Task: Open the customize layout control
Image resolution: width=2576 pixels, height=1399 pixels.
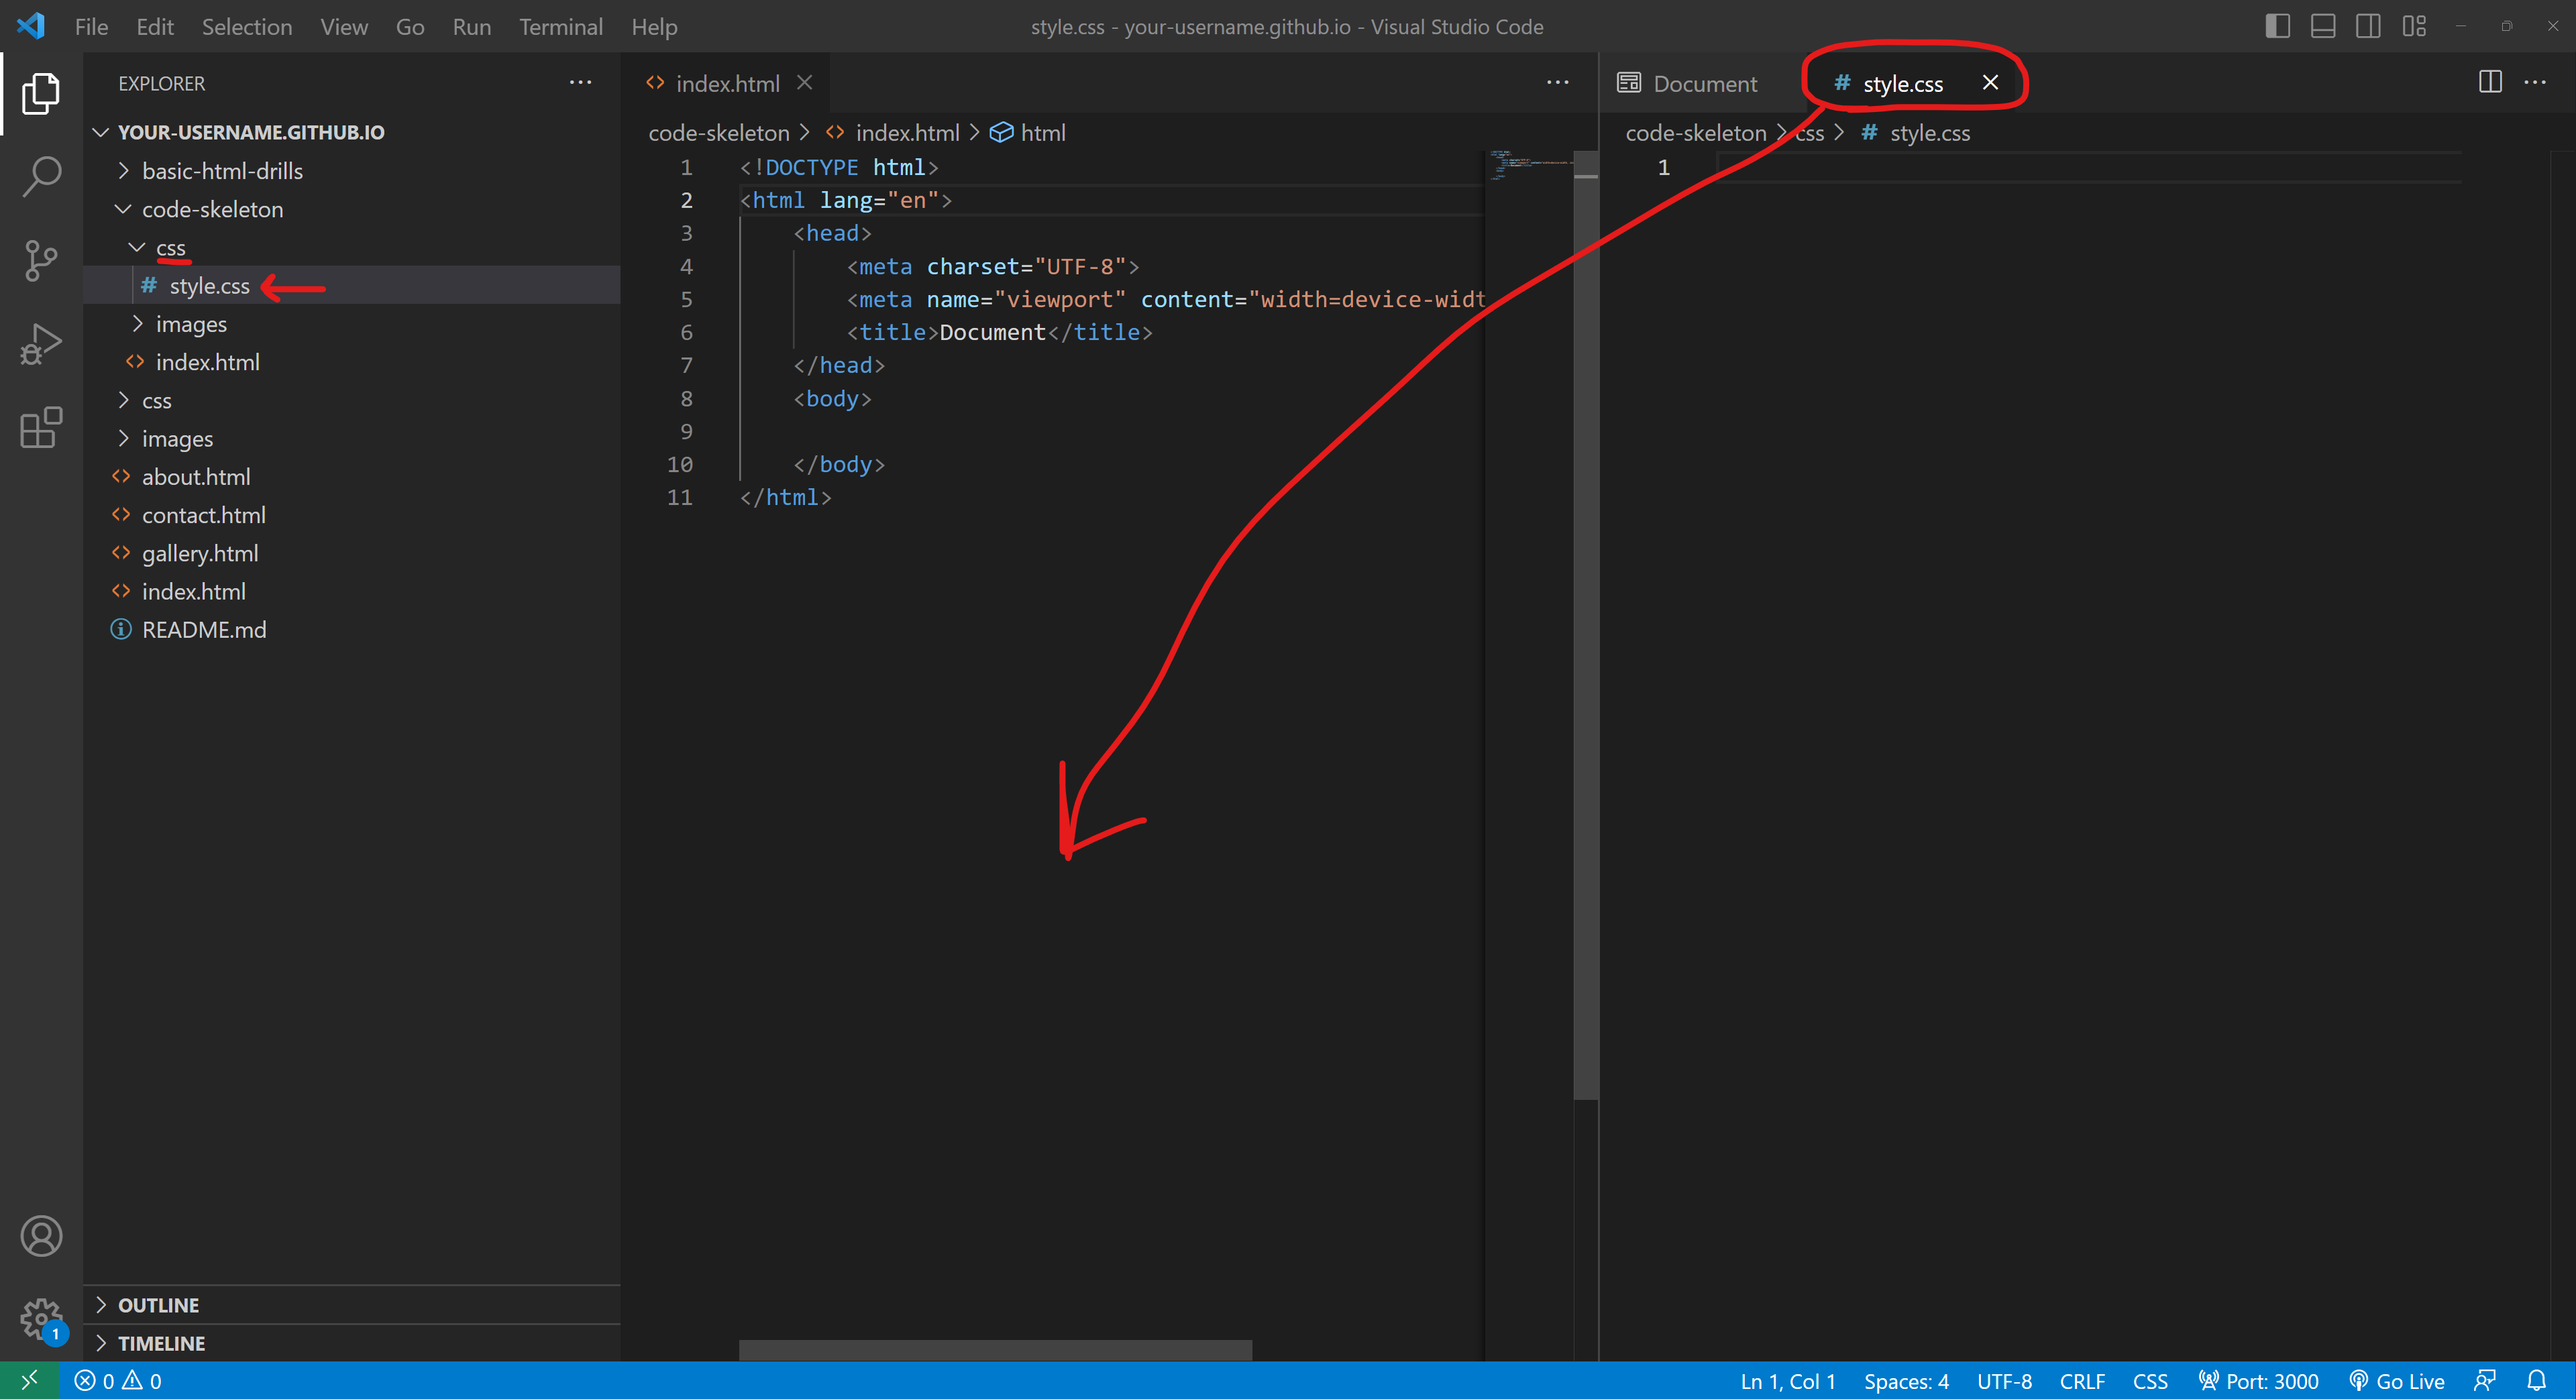Action: coord(2414,26)
